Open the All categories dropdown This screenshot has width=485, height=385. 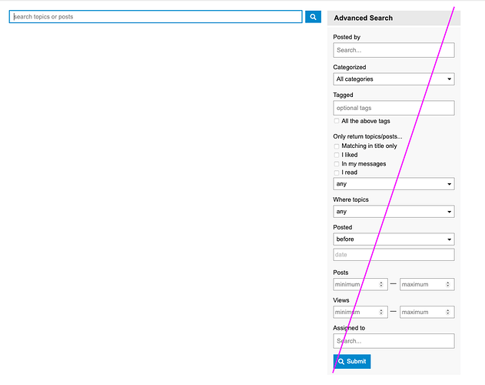click(394, 79)
